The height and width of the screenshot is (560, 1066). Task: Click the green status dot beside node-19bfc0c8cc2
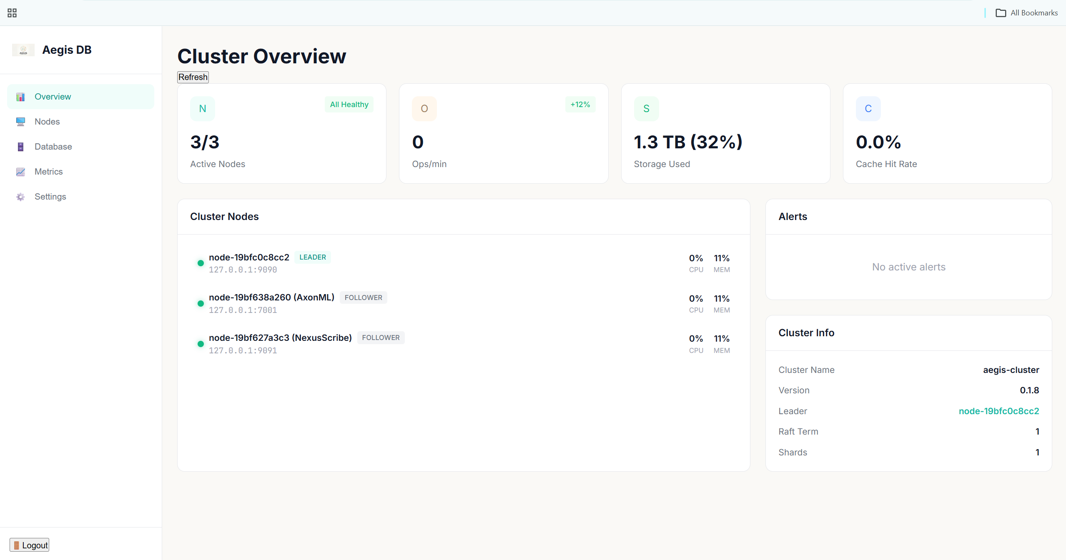[201, 263]
